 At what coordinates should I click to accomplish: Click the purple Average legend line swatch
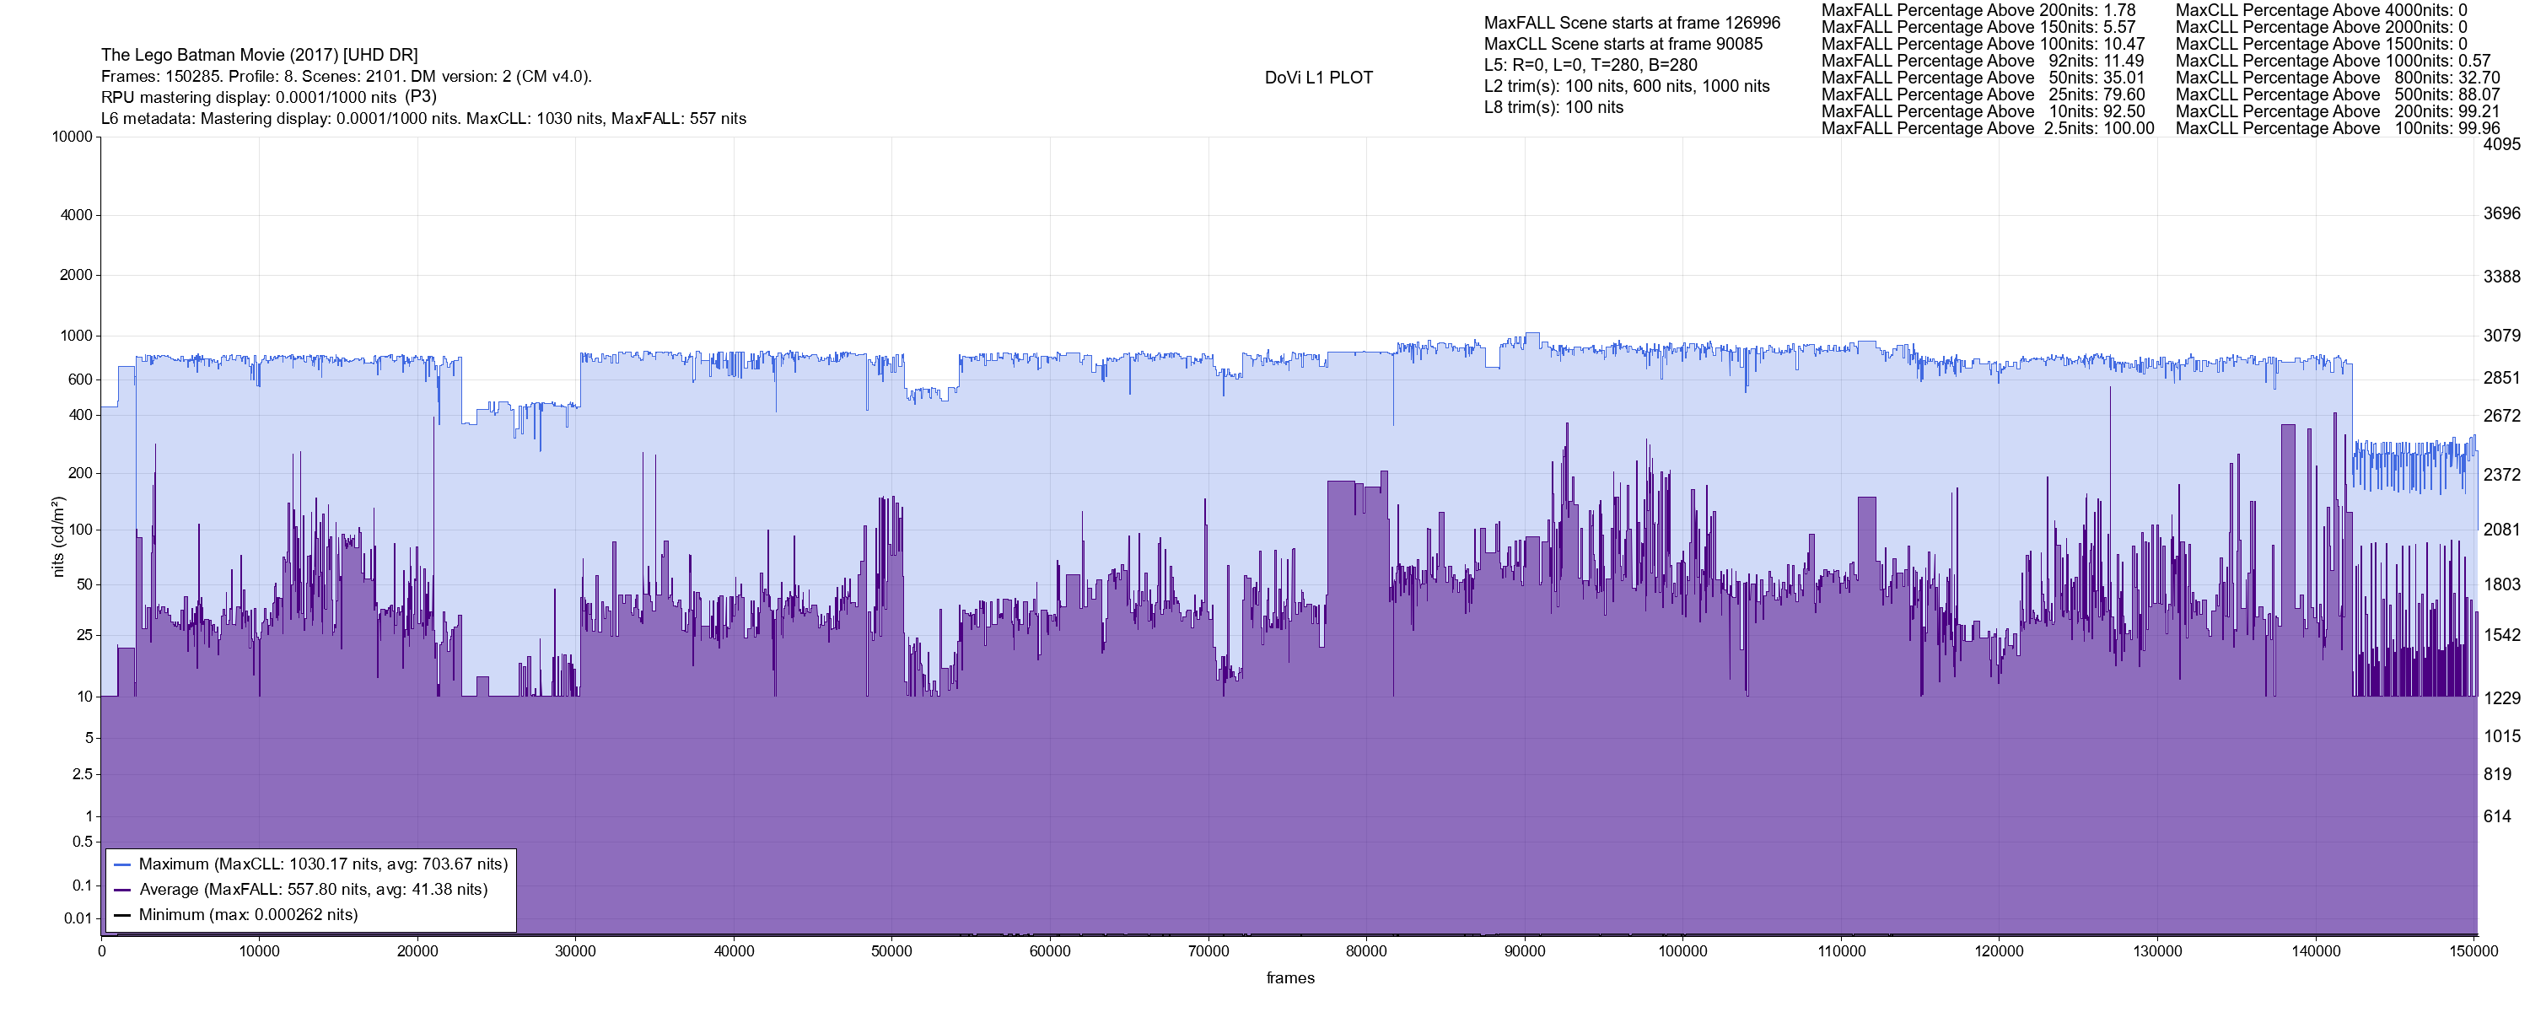[x=123, y=891]
